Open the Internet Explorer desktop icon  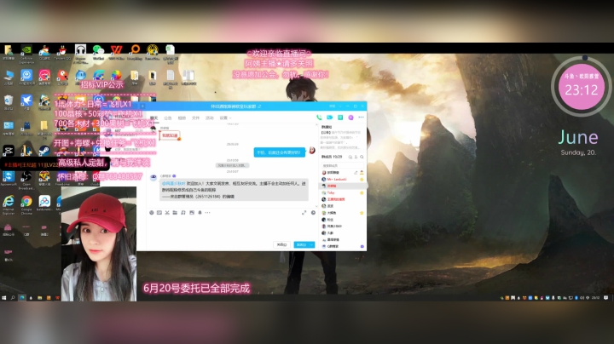pos(9,205)
